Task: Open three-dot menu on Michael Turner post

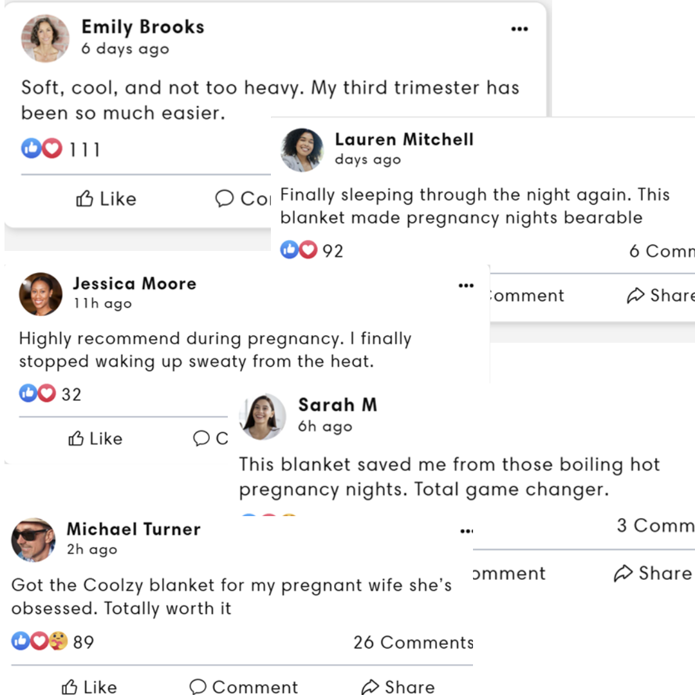Action: click(467, 530)
